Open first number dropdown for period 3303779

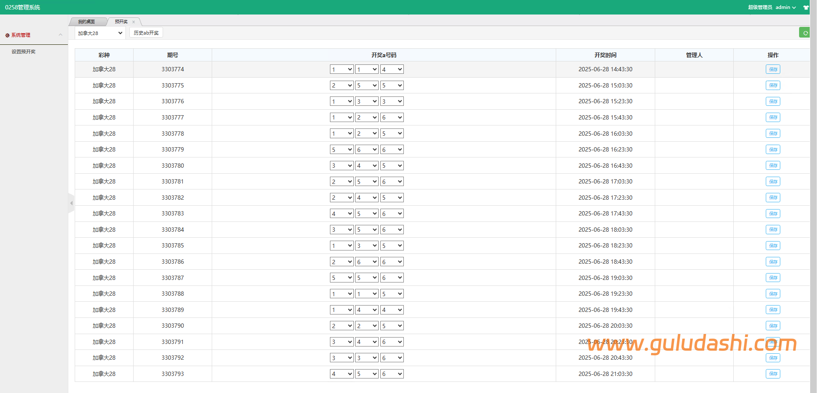pyautogui.click(x=341, y=149)
